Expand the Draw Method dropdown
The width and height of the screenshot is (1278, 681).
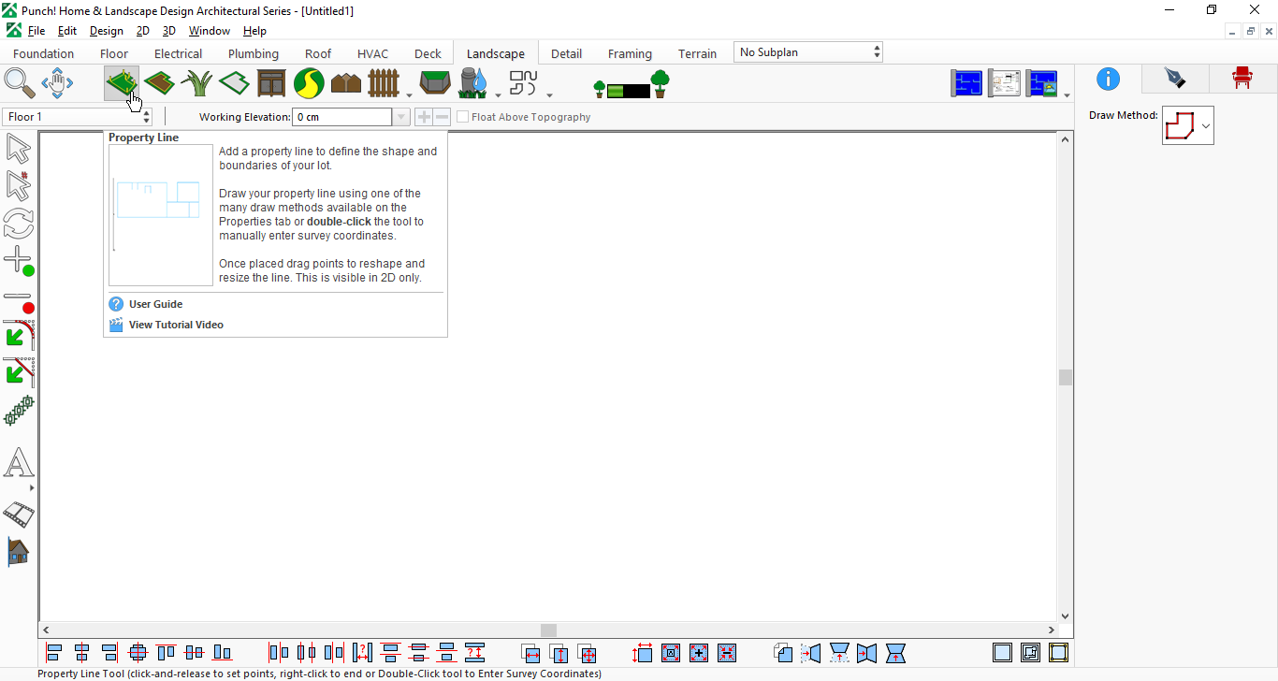(x=1188, y=125)
